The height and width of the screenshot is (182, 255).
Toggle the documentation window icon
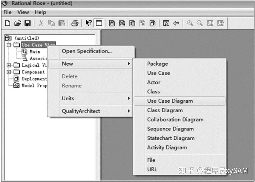(x=99, y=23)
